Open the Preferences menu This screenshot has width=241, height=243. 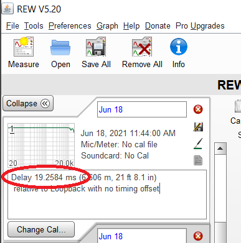coord(70,26)
